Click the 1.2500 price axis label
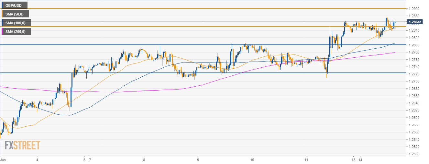Viewport: 429px width, 164px height. 414,154
